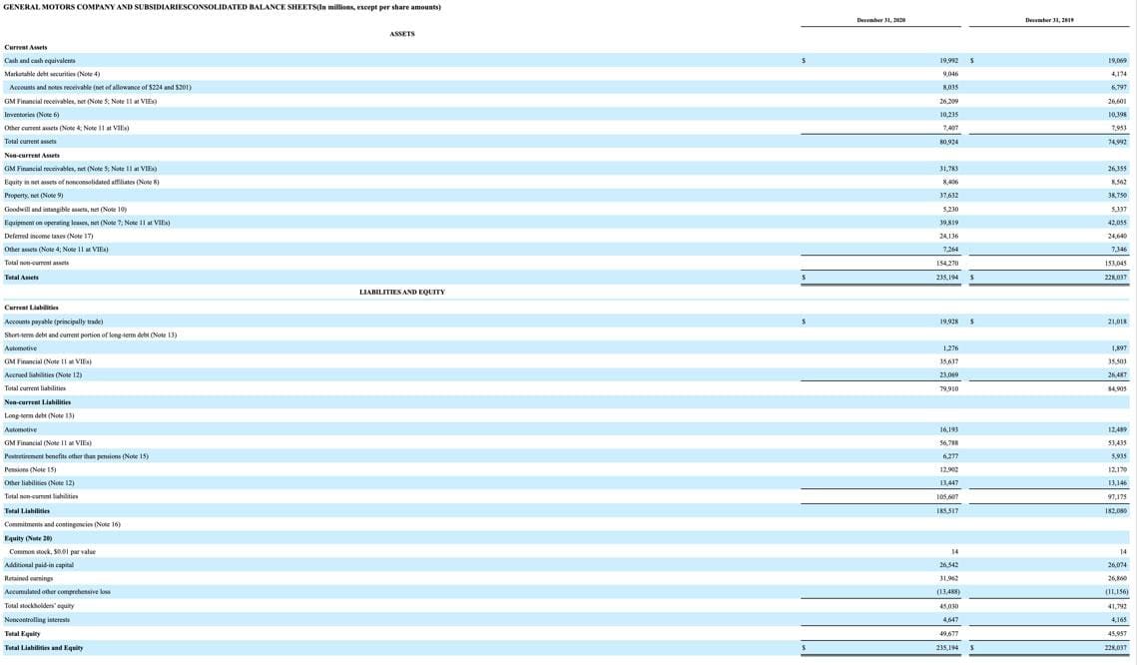This screenshot has width=1137, height=665.
Task: Select the bold 'Total Equity' label
Action: point(23,633)
